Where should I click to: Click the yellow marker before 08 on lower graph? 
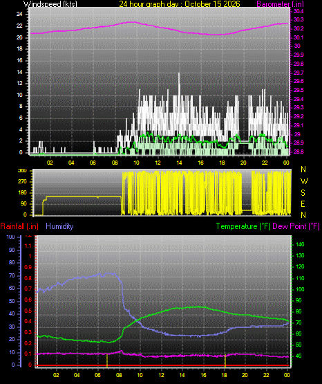(x=107, y=360)
